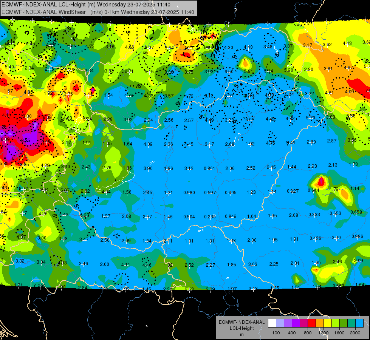Click the wind shear value 0.405
Viewport: 370px width, 340px height.
231,193
